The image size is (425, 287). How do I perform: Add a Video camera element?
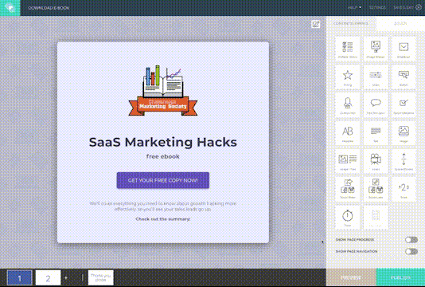click(x=376, y=161)
